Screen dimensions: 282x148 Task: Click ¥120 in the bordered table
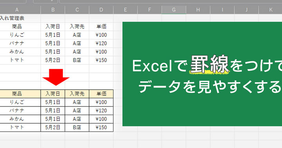[101, 110]
